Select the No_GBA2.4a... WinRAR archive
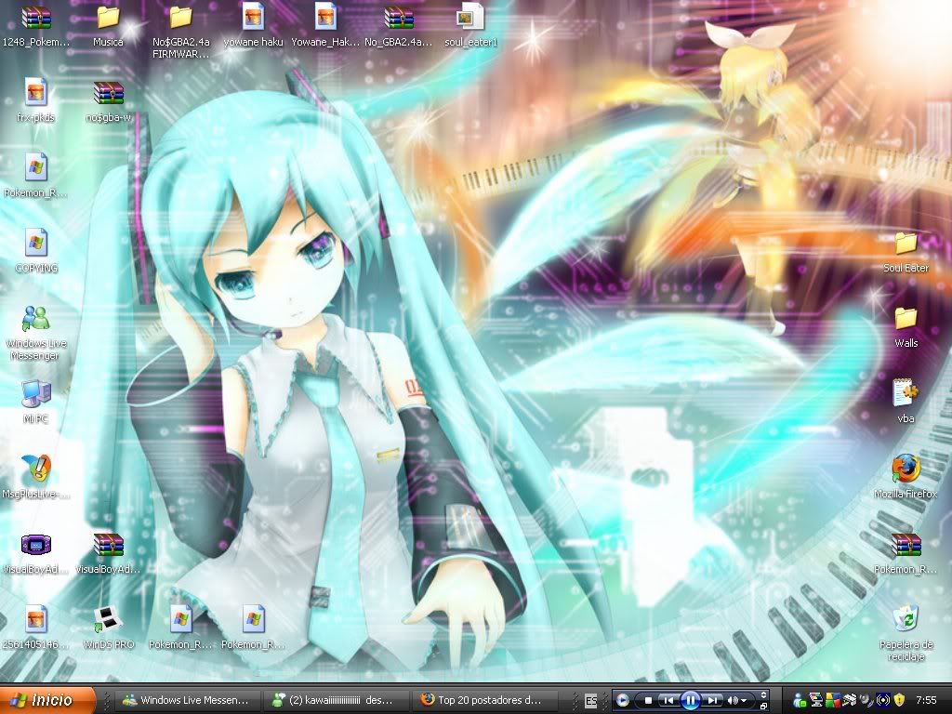Image resolution: width=952 pixels, height=714 pixels. [398, 19]
